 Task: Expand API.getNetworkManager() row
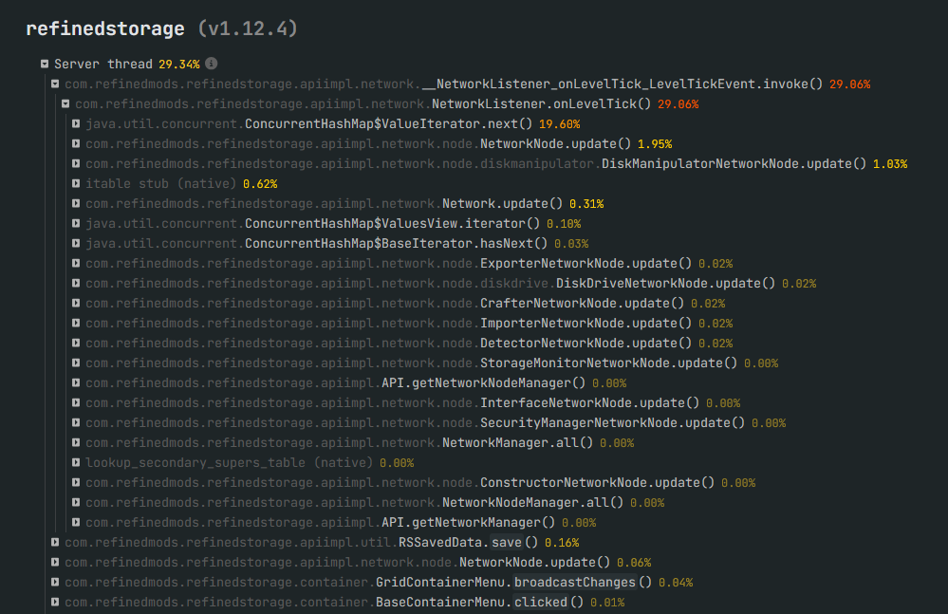(x=76, y=523)
